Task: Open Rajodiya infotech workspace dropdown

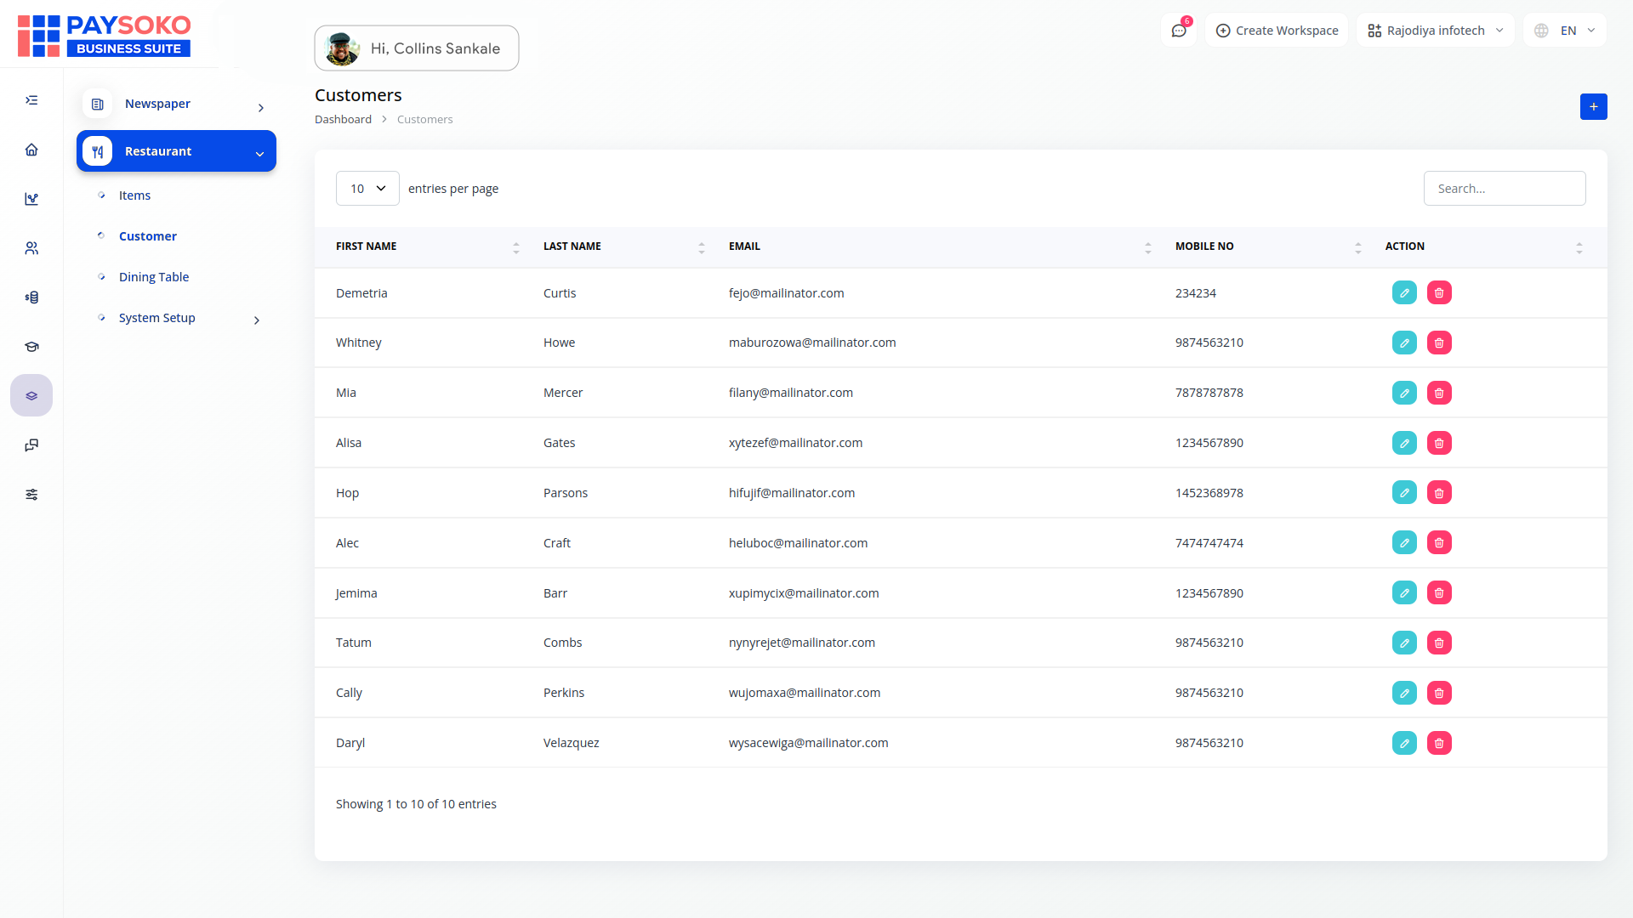Action: point(1436,31)
